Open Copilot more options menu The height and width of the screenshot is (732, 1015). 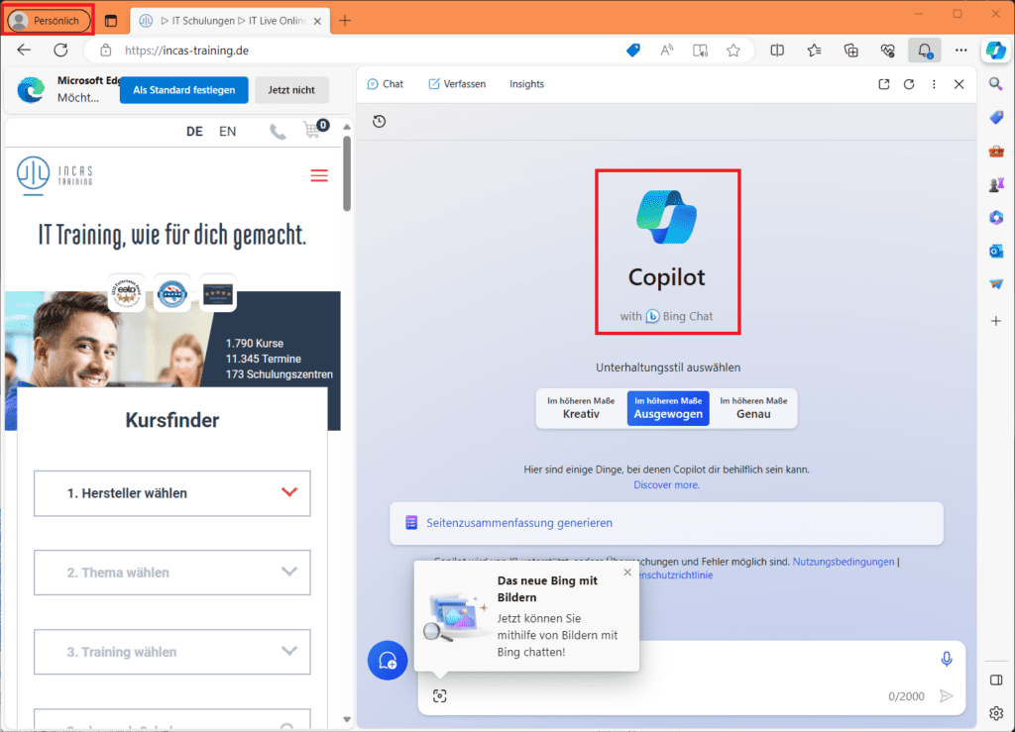[x=934, y=84]
